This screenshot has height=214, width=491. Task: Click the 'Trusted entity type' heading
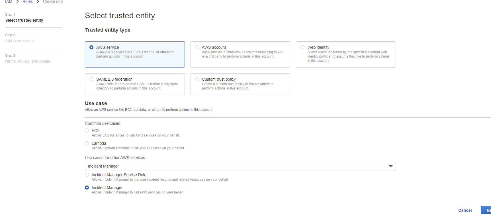tap(108, 30)
